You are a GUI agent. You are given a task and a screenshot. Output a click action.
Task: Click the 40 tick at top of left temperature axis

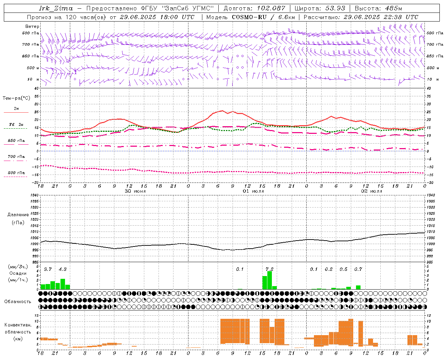[36, 89]
